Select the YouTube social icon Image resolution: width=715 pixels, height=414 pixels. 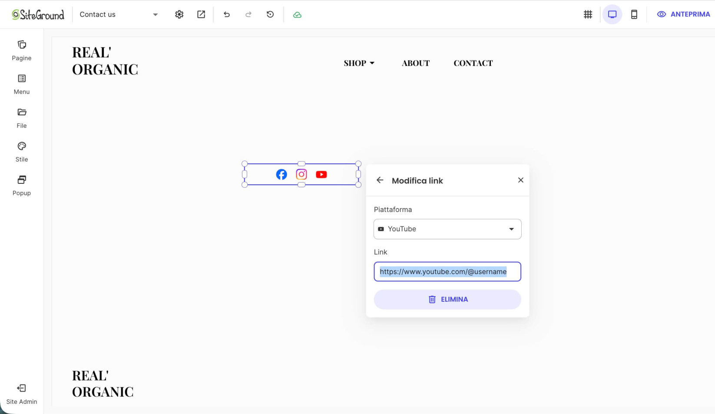[321, 174]
